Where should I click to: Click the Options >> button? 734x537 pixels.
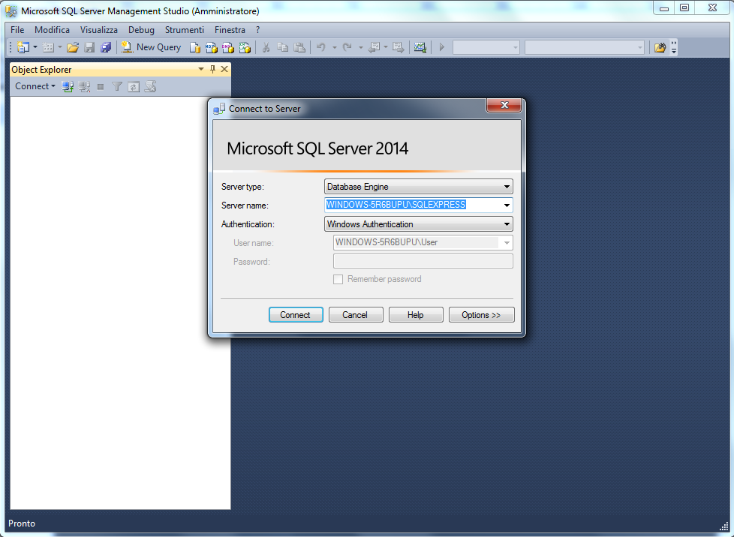[481, 315]
